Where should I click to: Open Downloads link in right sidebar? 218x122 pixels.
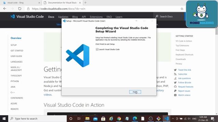181,59
